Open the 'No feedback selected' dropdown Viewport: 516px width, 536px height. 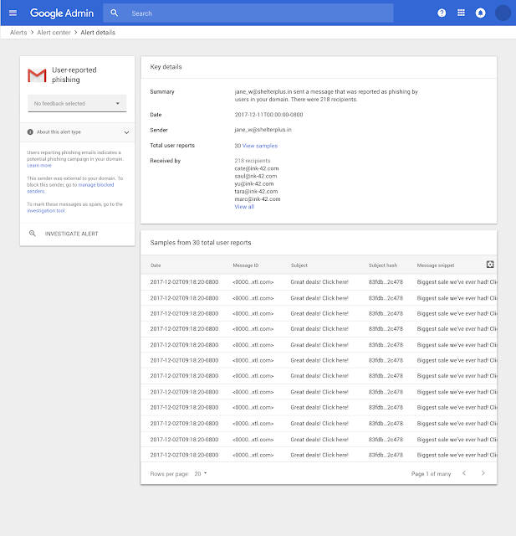(76, 104)
